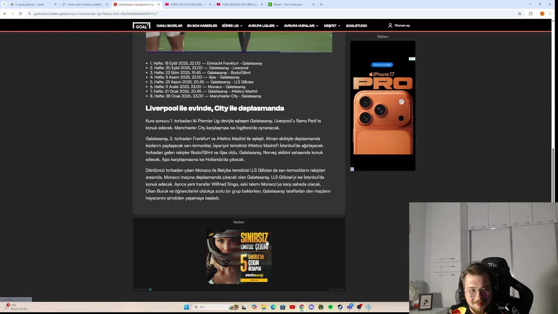Bookmark this page with the star icon

520,14
